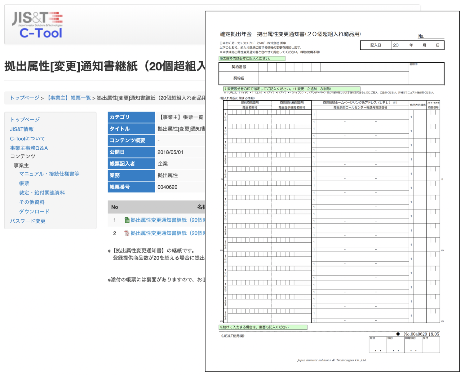Click the コンテンツ sidebar section label
Viewport: 465px width, 375px height.
pyautogui.click(x=23, y=156)
